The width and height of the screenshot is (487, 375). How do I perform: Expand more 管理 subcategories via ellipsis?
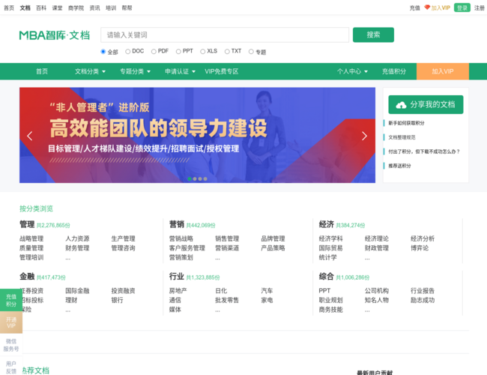68,258
